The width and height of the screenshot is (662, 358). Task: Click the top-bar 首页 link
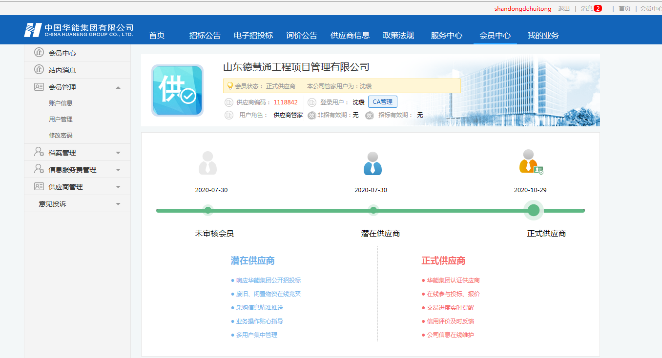click(x=624, y=8)
